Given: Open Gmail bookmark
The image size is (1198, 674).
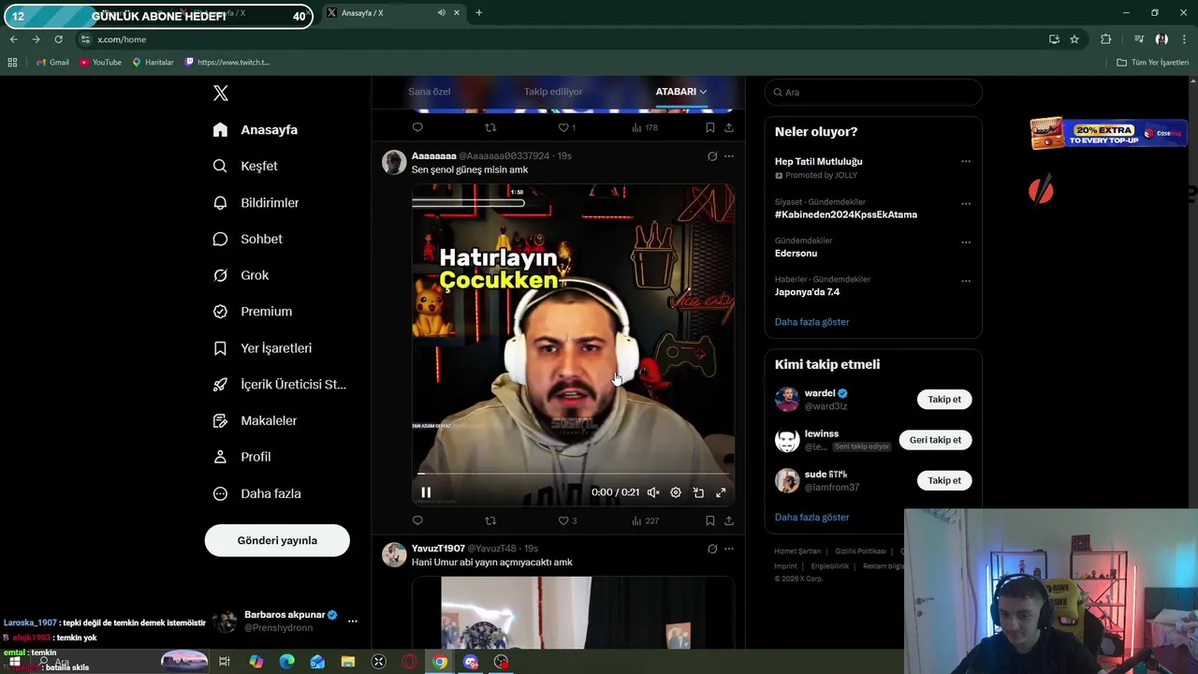Looking at the screenshot, I should pyautogui.click(x=52, y=62).
